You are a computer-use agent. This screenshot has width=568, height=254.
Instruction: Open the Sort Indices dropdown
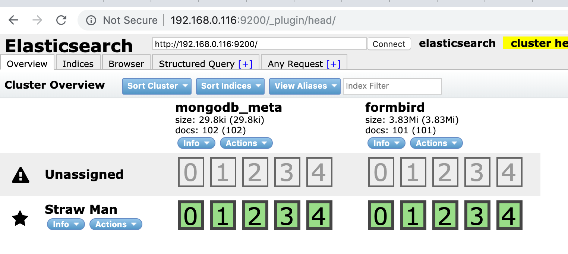point(230,86)
